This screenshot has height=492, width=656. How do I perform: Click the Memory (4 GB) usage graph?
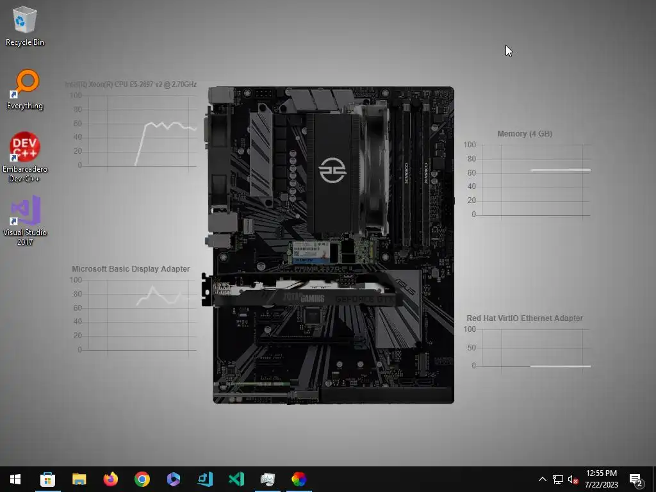coord(528,180)
